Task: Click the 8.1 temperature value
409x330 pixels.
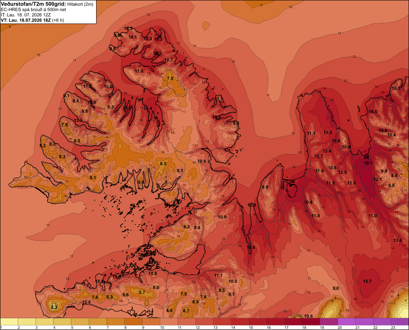Action: [x=93, y=178]
